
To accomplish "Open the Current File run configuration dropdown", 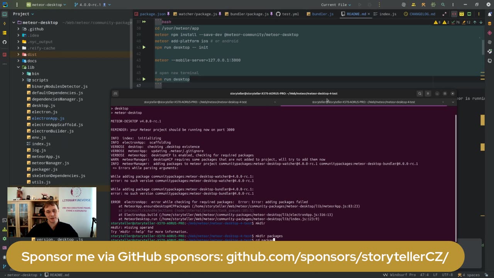I will tap(336, 5).
